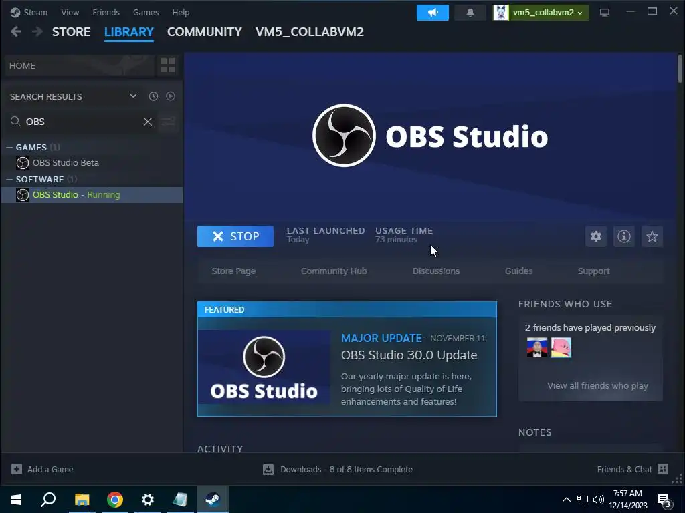
Task: Go to the STORE tab
Action: point(71,32)
